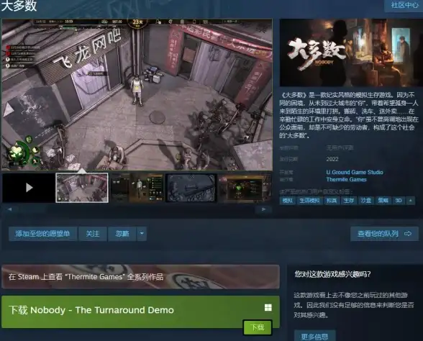The width and height of the screenshot is (423, 341).
Task: Click the main game screenshot display
Action: pos(137,94)
